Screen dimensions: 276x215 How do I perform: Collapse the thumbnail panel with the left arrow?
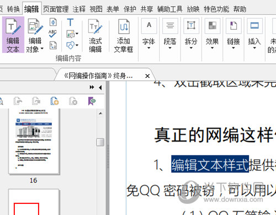tap(100, 87)
